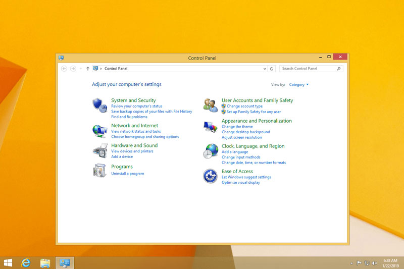The image size is (404, 269).
Task: Open System and Security heading
Action: tap(133, 100)
